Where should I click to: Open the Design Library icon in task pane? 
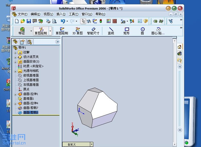click(x=180, y=53)
